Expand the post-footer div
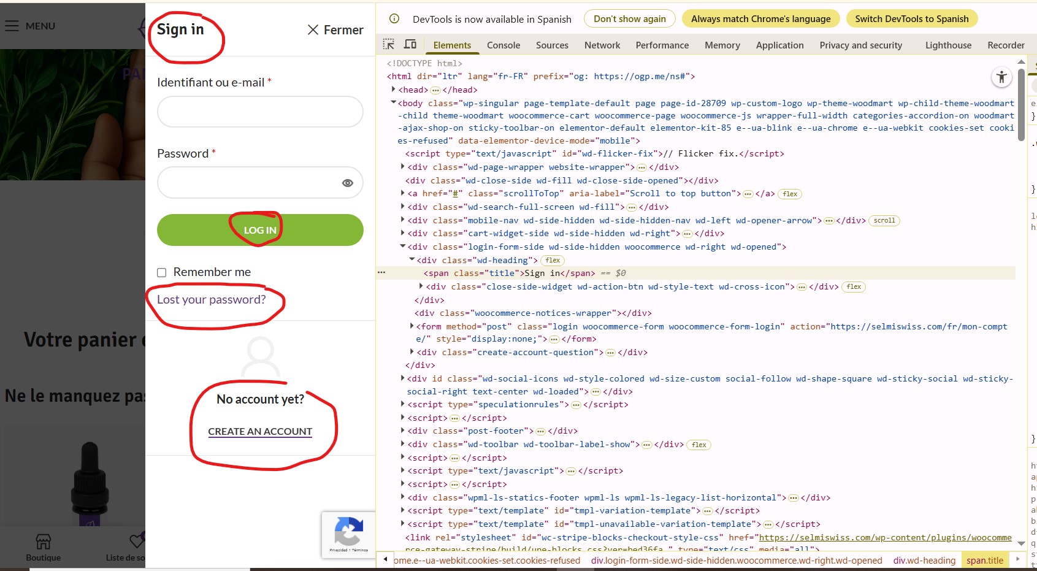Screen dimensions: 1037x571 point(403,430)
